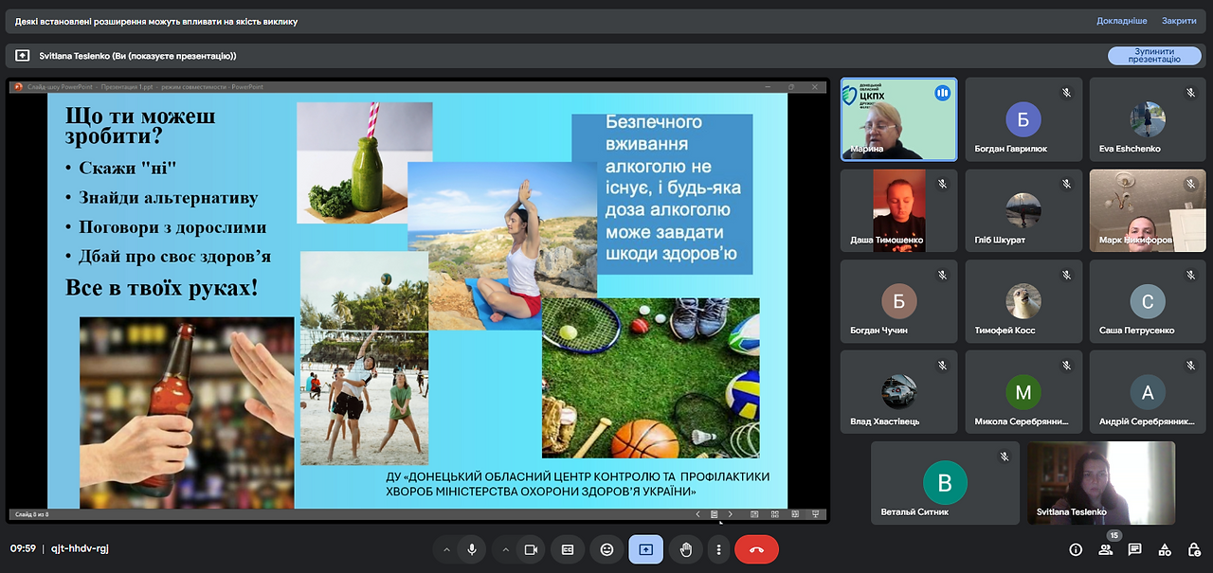Click muted mic icon on Eva Eshchenko's tile
The image size is (1213, 573).
click(x=1191, y=93)
